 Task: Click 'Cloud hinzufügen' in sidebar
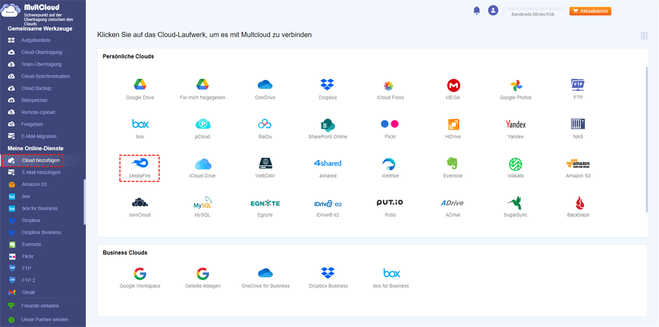[x=41, y=160]
